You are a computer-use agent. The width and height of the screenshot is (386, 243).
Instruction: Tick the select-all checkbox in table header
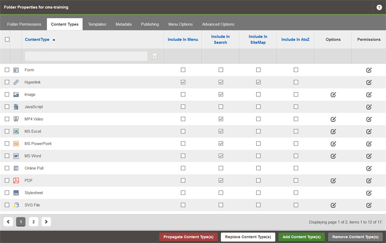(x=7, y=39)
